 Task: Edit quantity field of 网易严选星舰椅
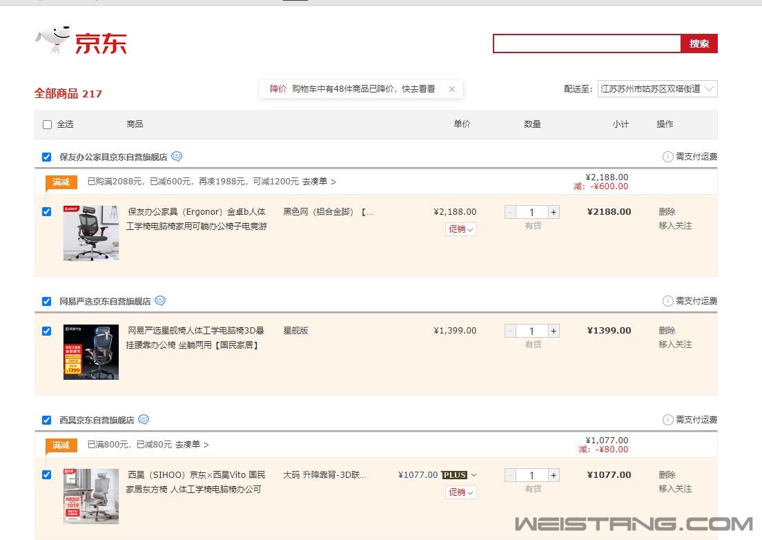tap(532, 331)
